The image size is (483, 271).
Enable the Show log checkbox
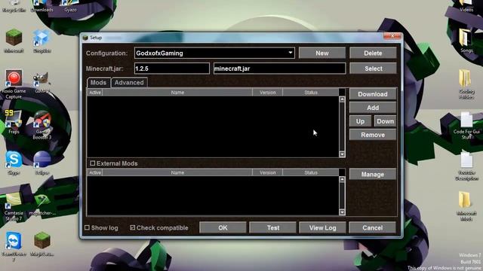(x=88, y=227)
